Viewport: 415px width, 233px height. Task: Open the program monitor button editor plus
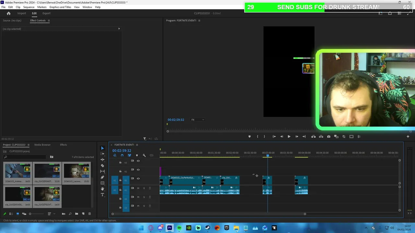408,137
